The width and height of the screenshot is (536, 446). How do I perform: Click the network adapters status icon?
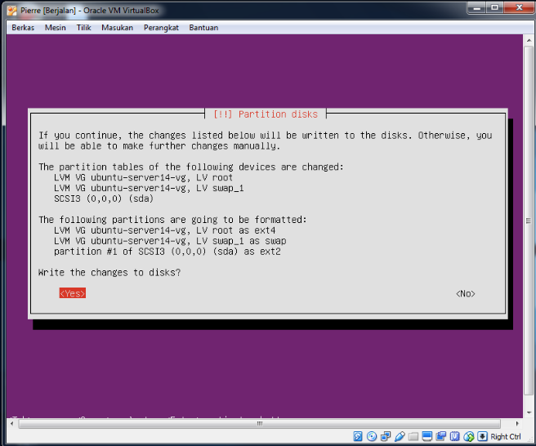386,436
